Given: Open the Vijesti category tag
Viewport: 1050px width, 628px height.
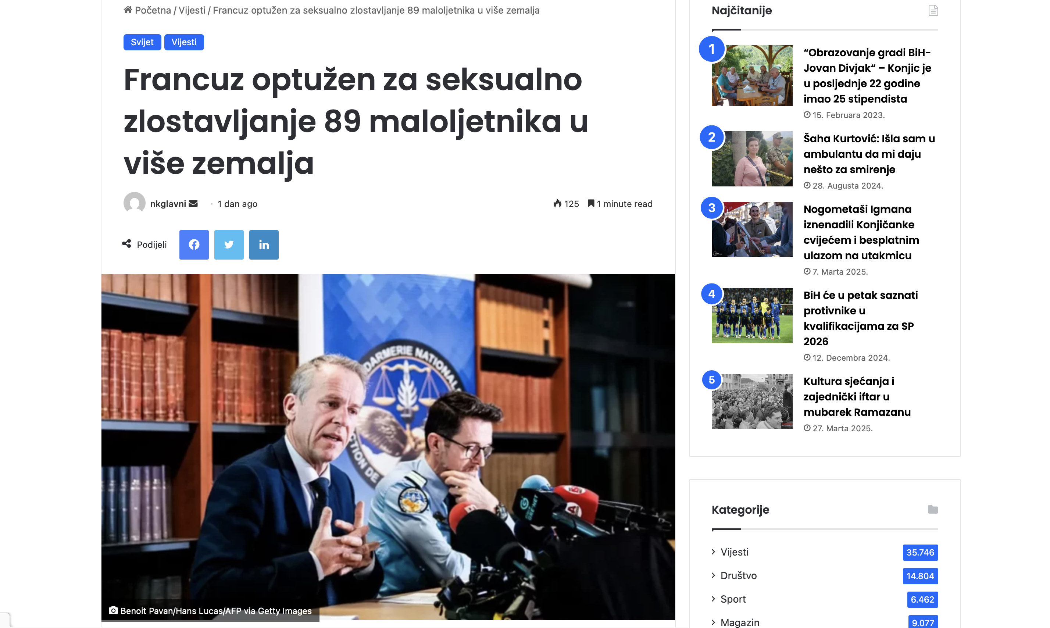Looking at the screenshot, I should pyautogui.click(x=184, y=42).
